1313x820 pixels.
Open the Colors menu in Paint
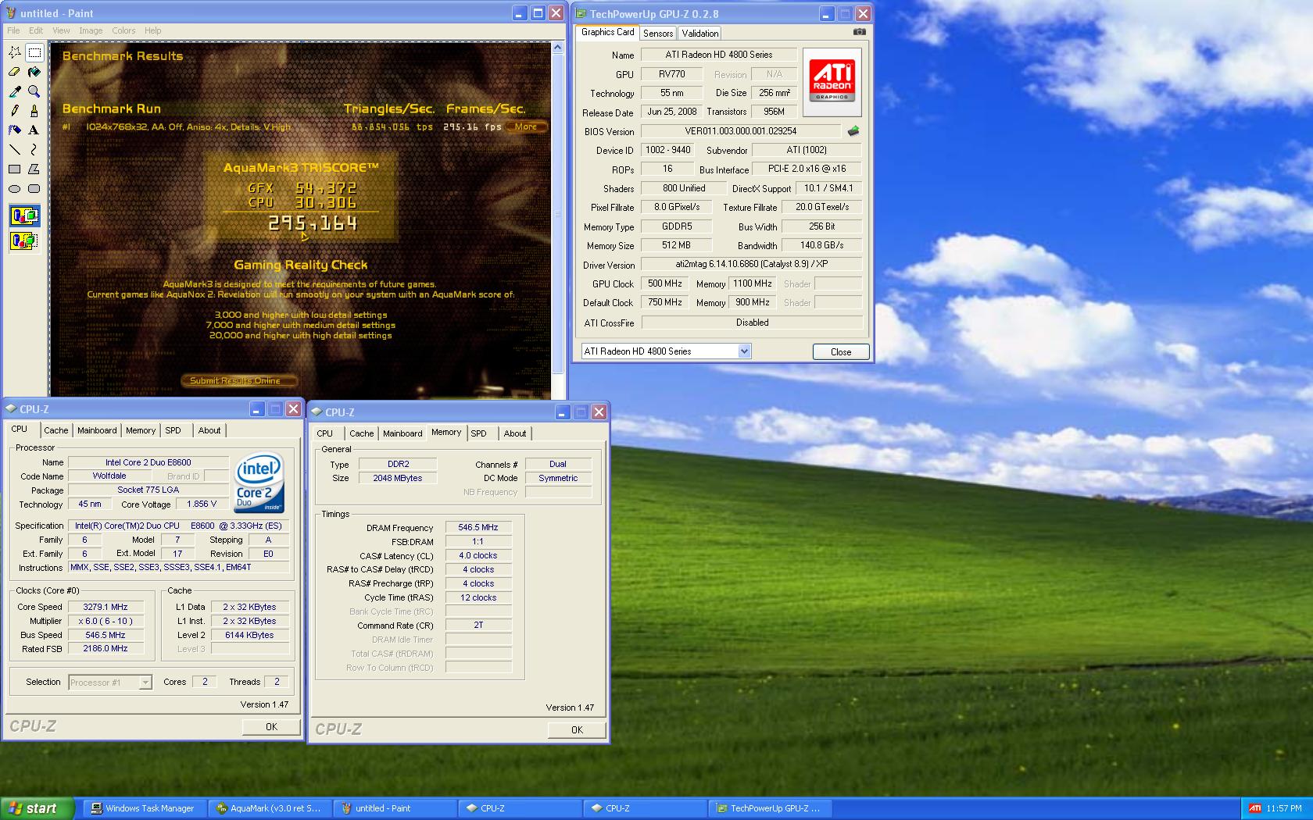[123, 30]
